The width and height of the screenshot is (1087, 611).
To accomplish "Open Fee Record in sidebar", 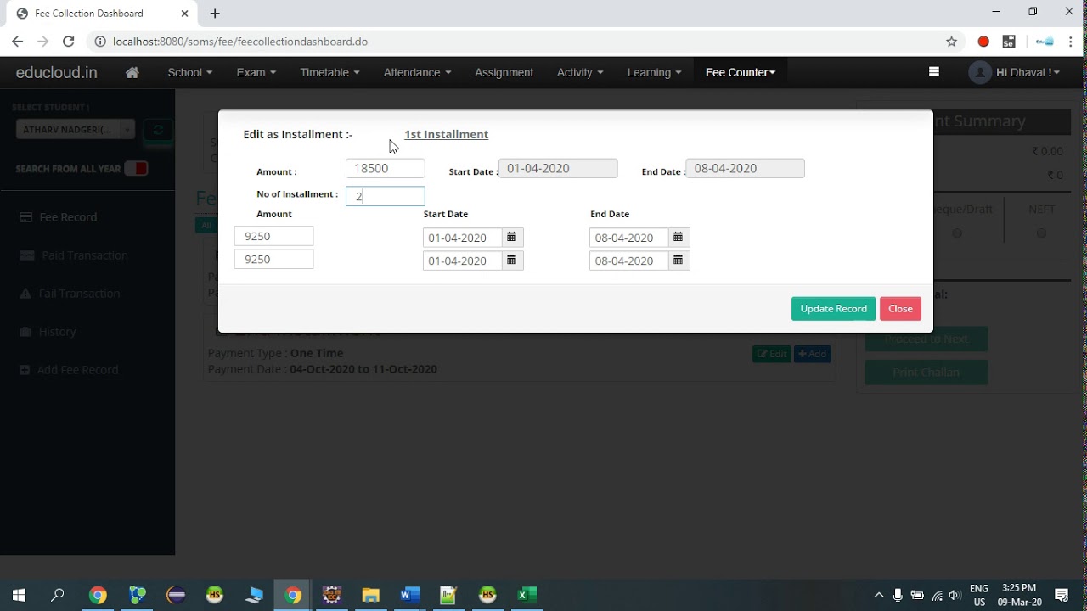I will tap(68, 217).
